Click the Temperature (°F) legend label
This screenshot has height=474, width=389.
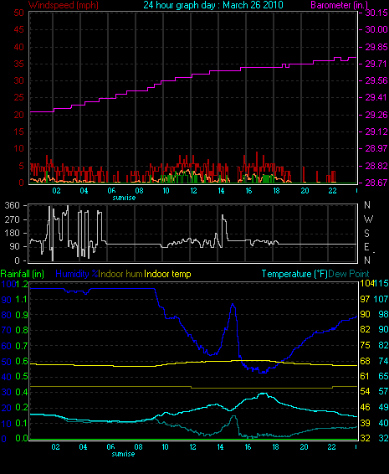(294, 274)
